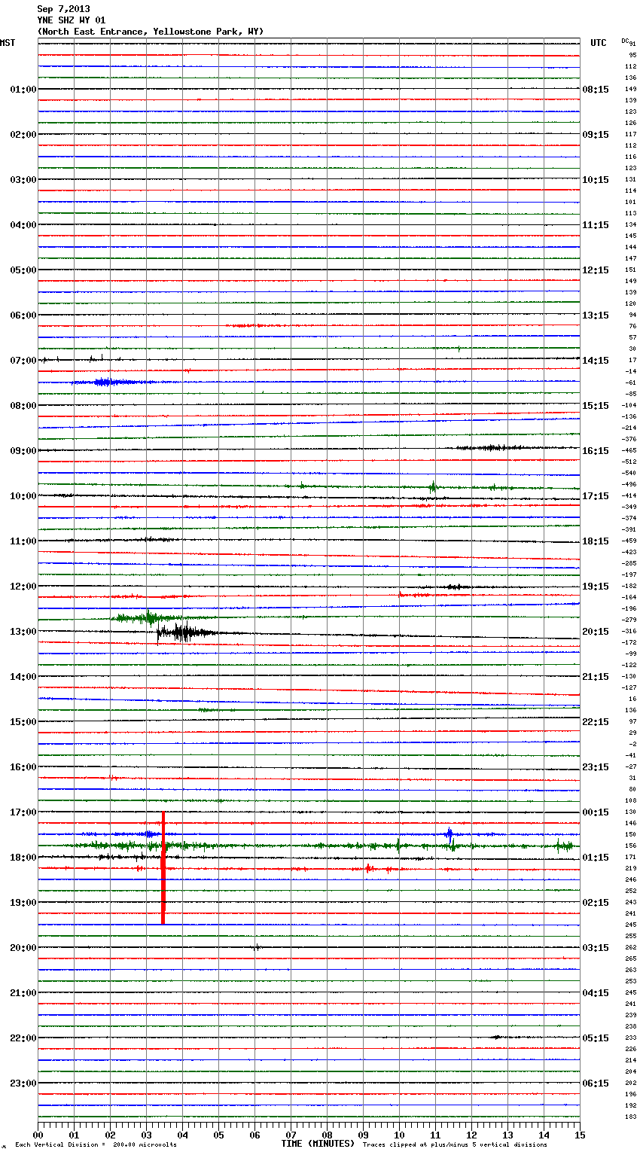This screenshot has height=1155, width=640.
Task: Select the 17:00 MST time label
Action: [23, 812]
